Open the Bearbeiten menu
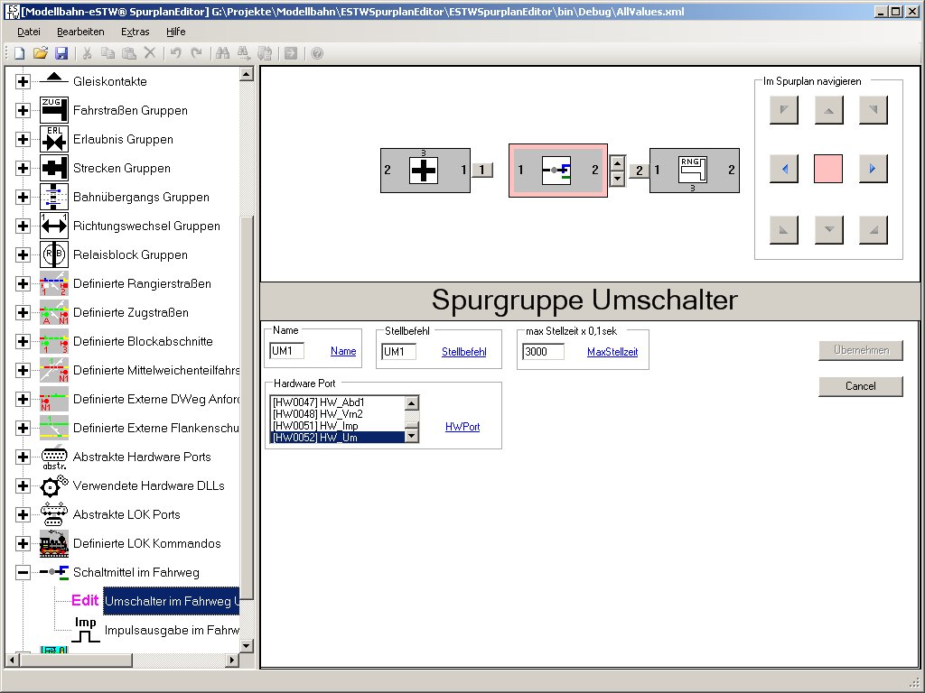 point(80,32)
